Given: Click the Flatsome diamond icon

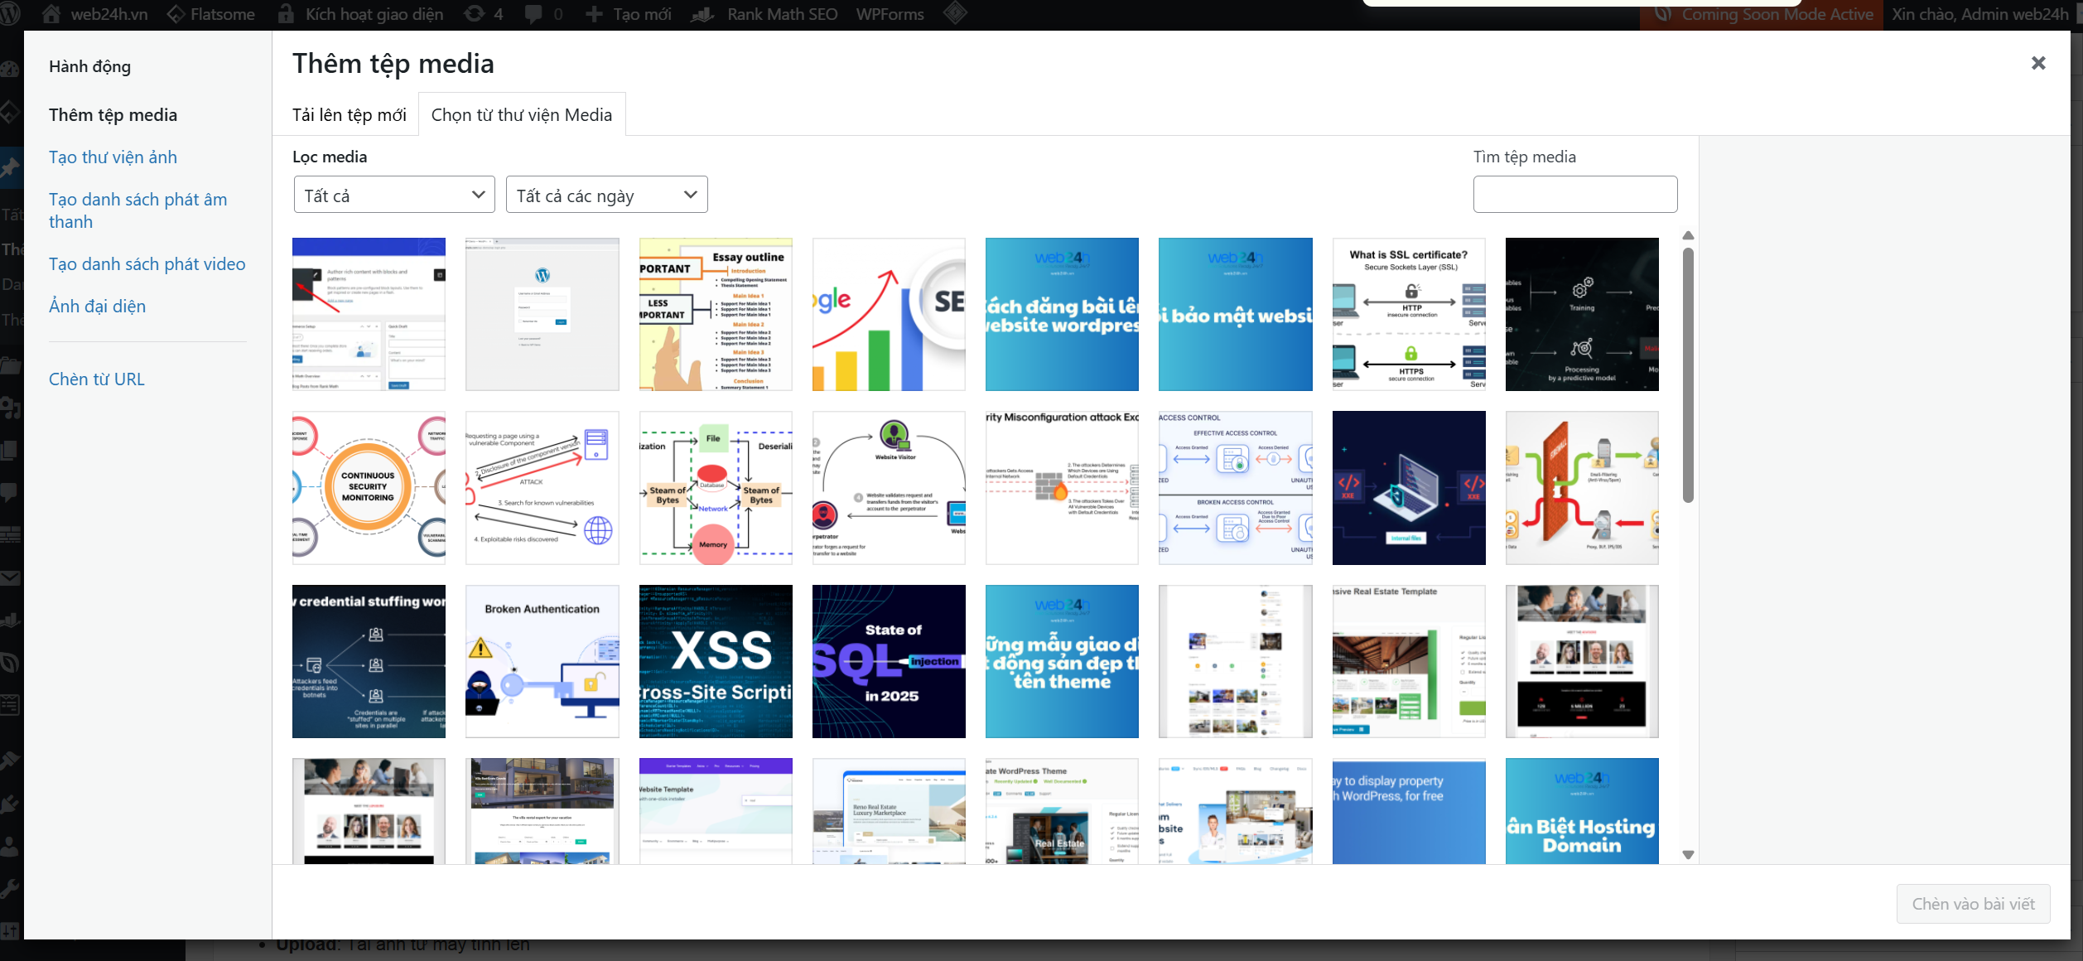Looking at the screenshot, I should coord(176,14).
